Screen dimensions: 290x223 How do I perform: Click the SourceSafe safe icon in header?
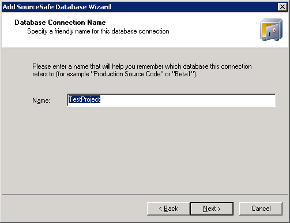(x=271, y=29)
